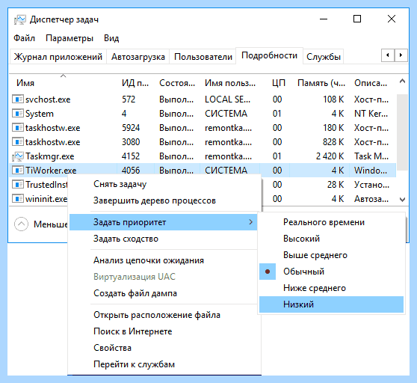Collapse view with the Меньше circle arrow icon
The height and width of the screenshot is (383, 417).
click(21, 224)
